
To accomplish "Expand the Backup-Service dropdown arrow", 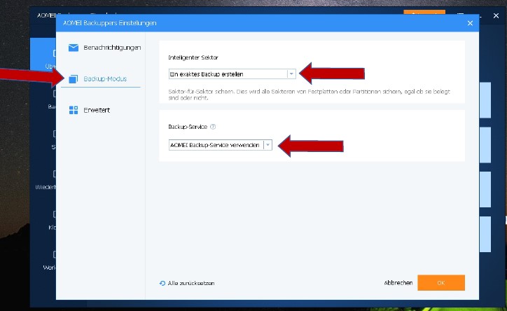I will click(x=268, y=145).
